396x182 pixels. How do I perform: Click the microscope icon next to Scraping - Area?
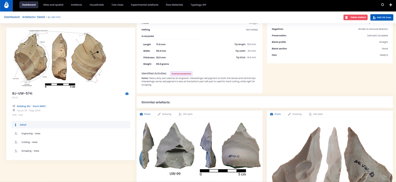16,151
